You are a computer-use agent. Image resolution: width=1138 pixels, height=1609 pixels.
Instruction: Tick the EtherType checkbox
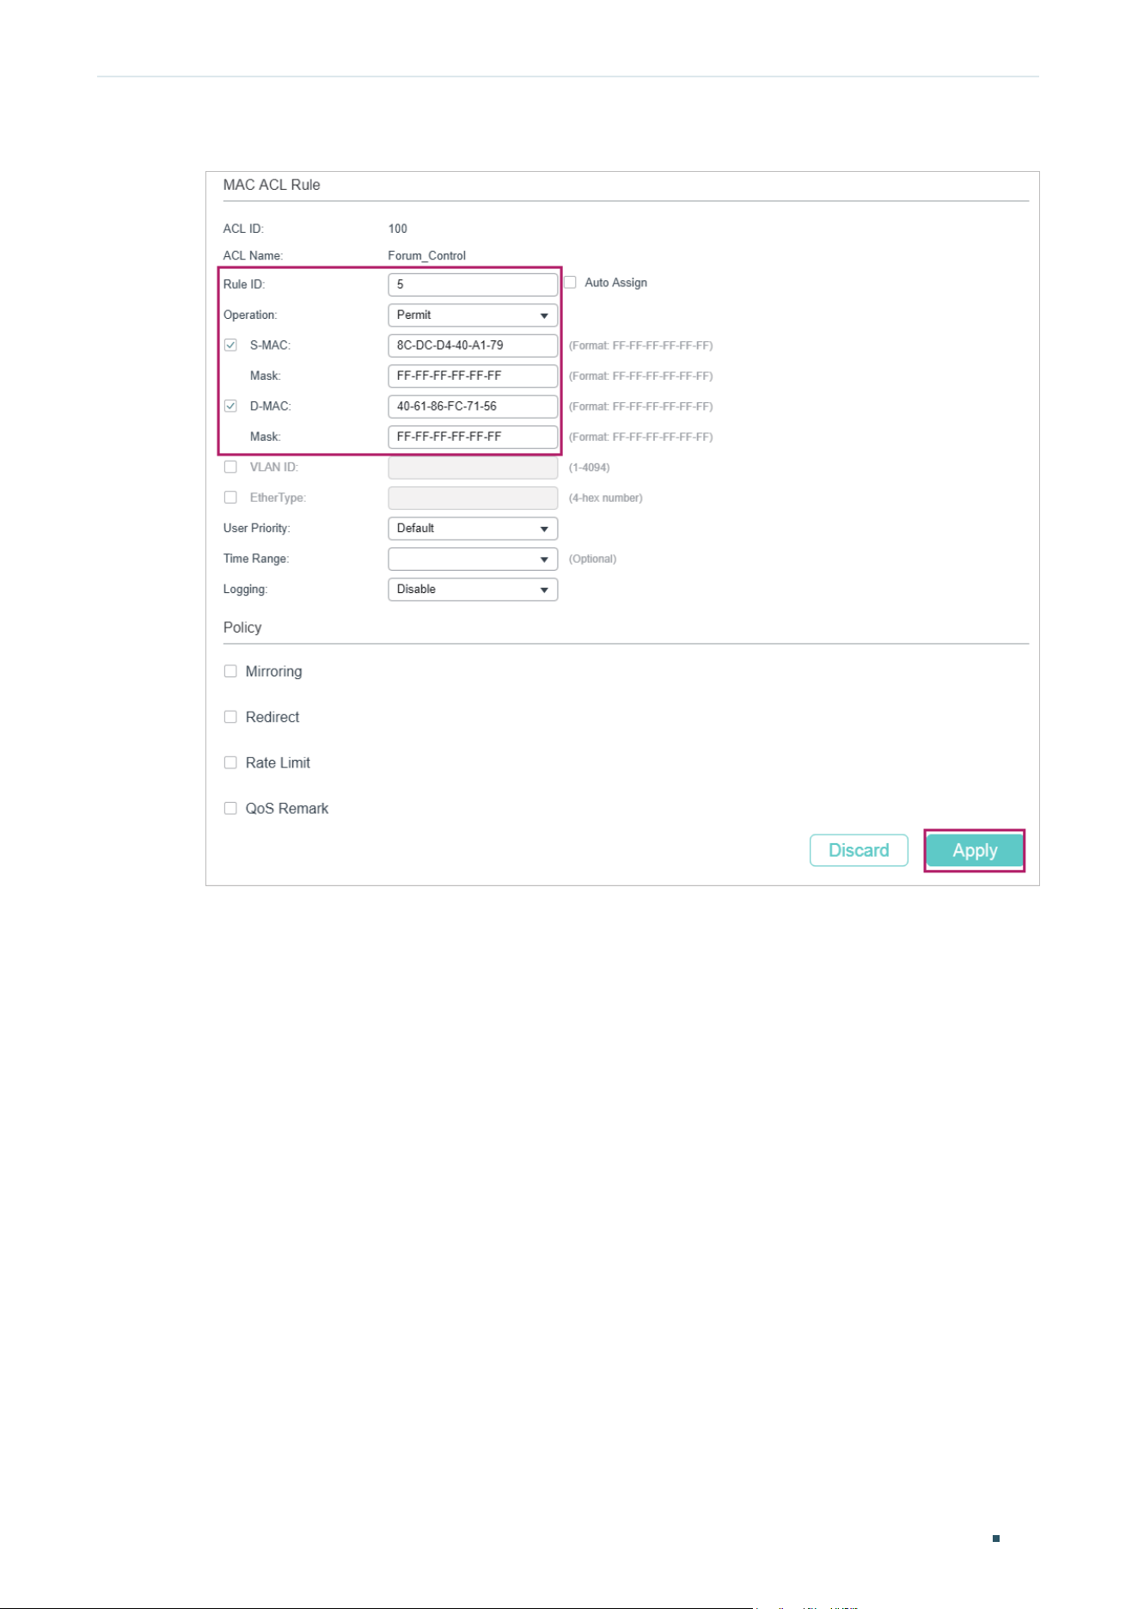coord(230,497)
